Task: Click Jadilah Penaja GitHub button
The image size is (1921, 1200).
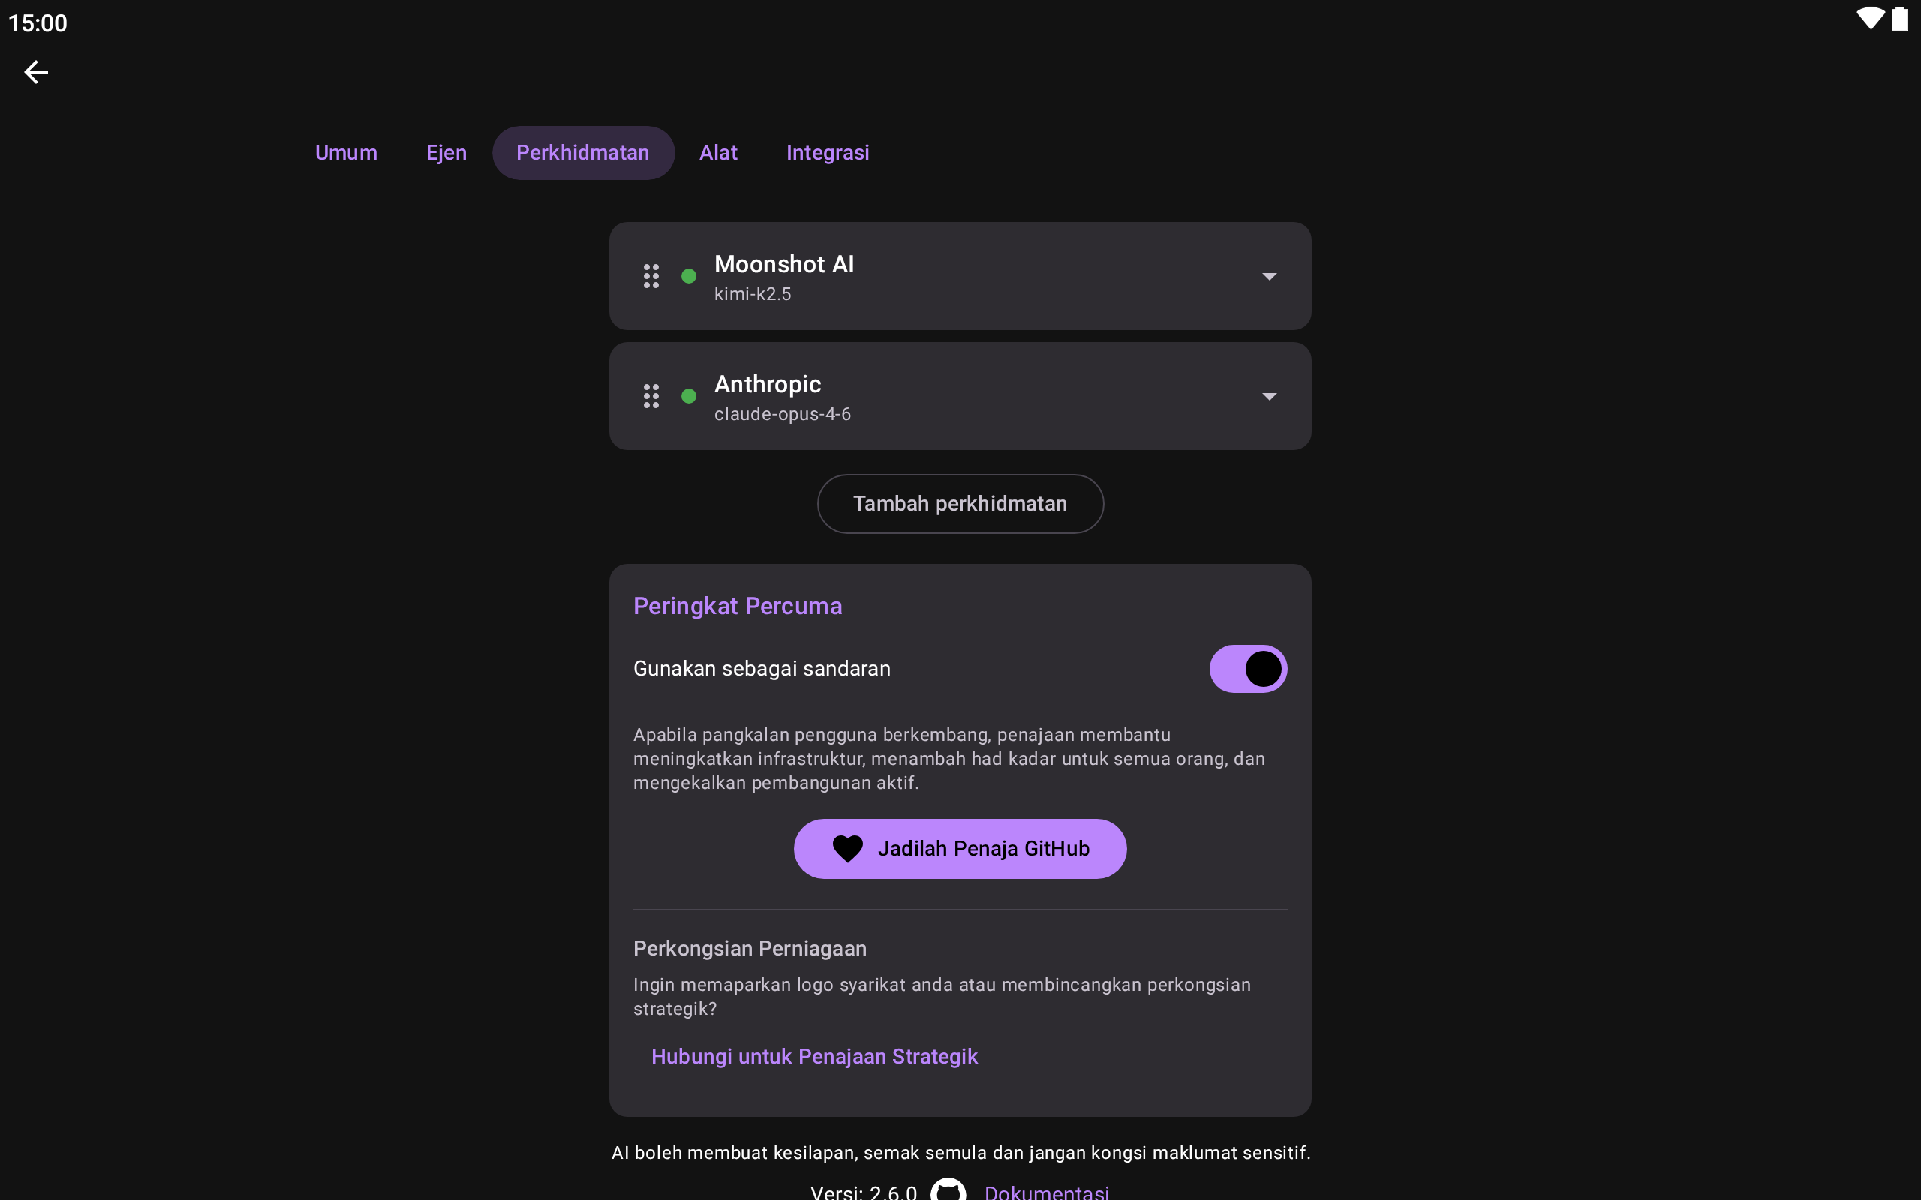Action: click(x=960, y=849)
